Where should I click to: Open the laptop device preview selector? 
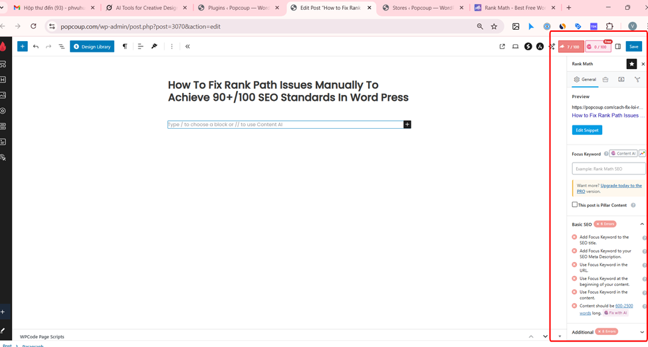click(x=515, y=46)
